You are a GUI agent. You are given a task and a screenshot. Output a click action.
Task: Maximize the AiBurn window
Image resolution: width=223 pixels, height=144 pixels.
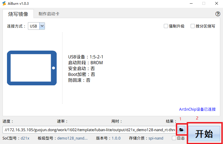(x=204, y=3)
